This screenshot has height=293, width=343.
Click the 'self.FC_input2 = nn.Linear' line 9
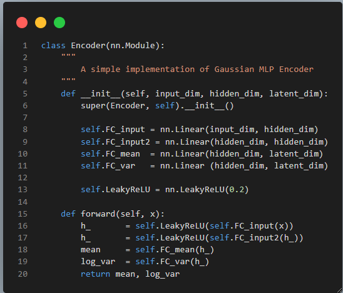pos(204,141)
